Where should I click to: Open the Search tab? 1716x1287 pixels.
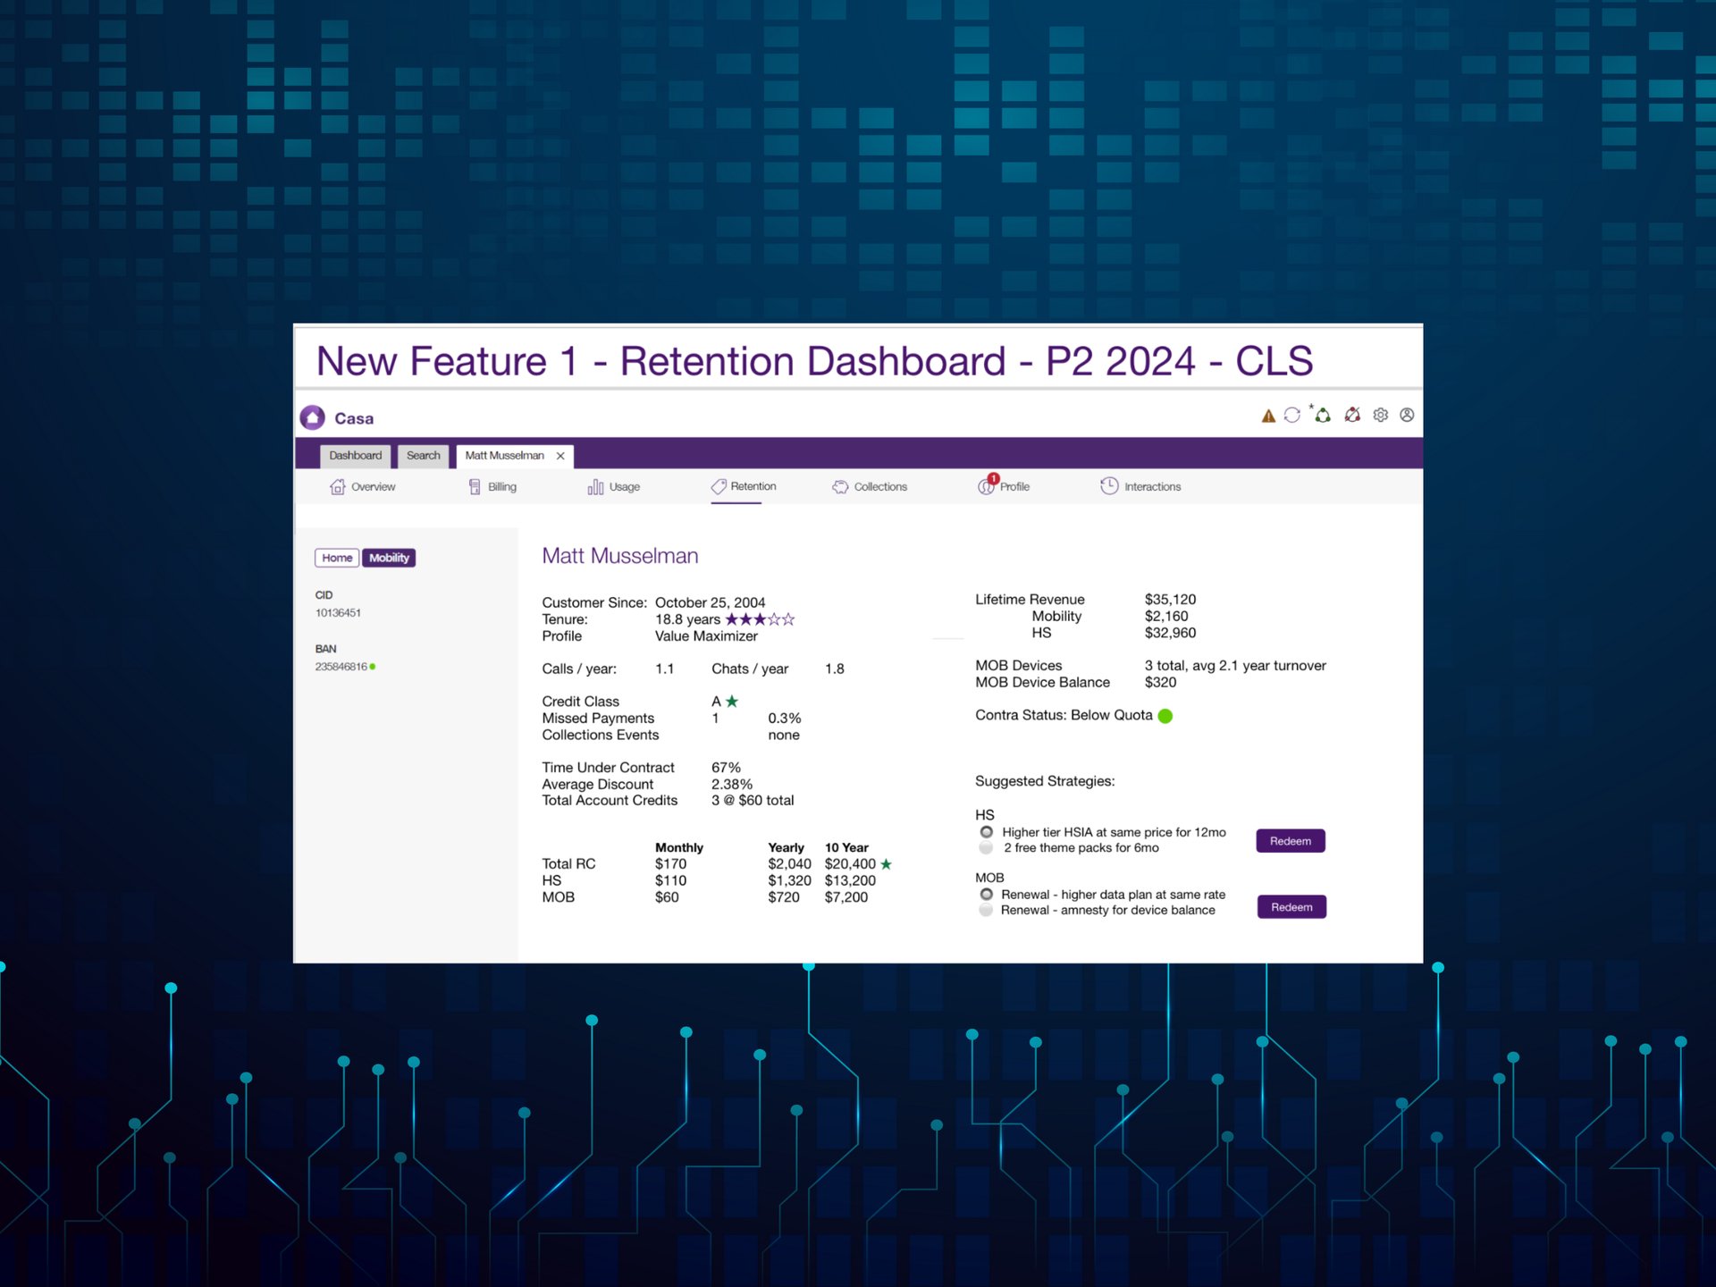(423, 456)
